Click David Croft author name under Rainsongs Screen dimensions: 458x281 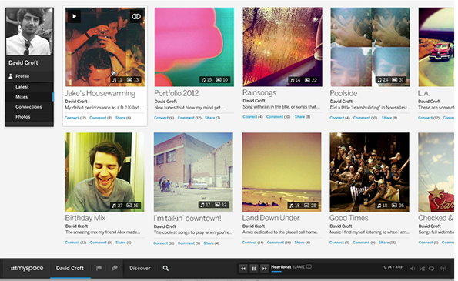coord(254,101)
